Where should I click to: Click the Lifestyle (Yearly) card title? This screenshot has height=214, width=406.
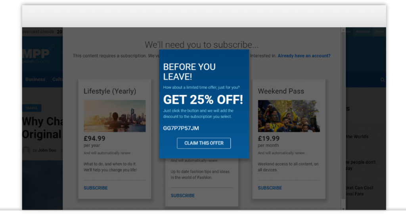click(110, 91)
